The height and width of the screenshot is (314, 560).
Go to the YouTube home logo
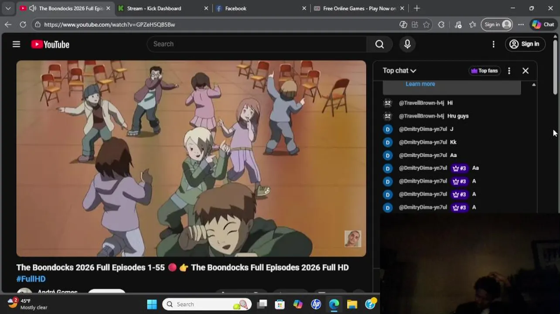(x=50, y=44)
